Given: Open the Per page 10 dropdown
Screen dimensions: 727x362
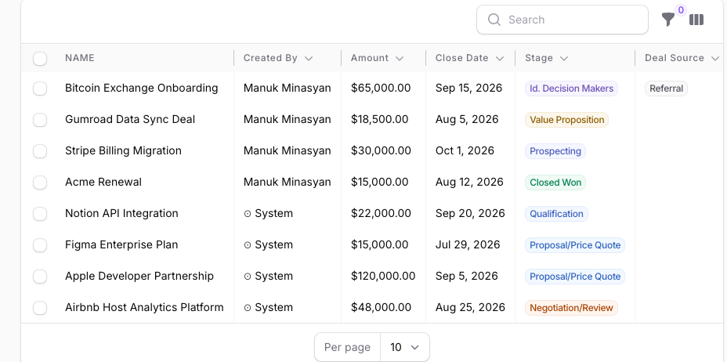Looking at the screenshot, I should 405,347.
